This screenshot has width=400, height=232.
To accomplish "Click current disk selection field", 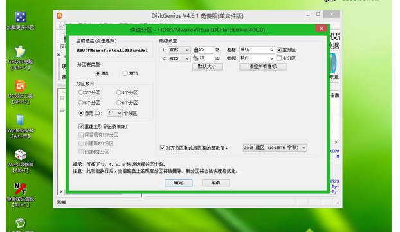I will (x=113, y=51).
